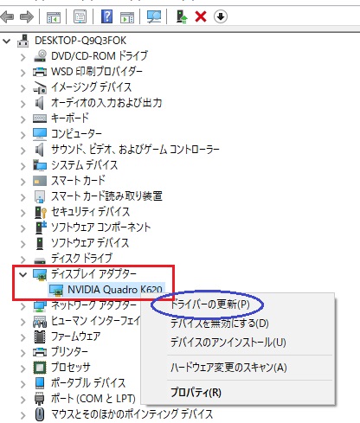Choose デバイスのアンインストール(U) menu entry

[x=228, y=343]
